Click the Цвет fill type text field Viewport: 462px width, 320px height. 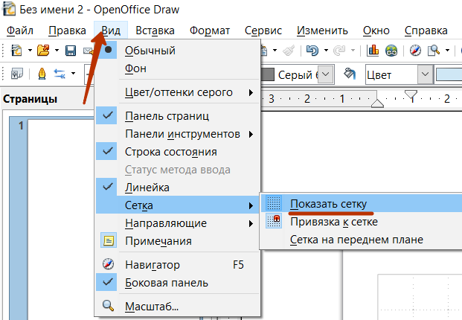tap(392, 74)
